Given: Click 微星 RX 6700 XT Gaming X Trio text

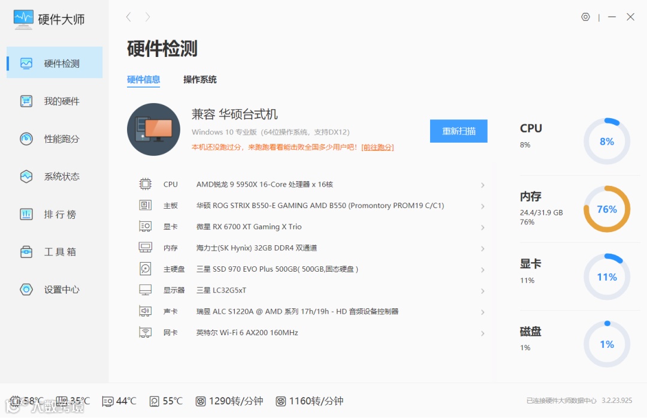Looking at the screenshot, I should (x=249, y=227).
